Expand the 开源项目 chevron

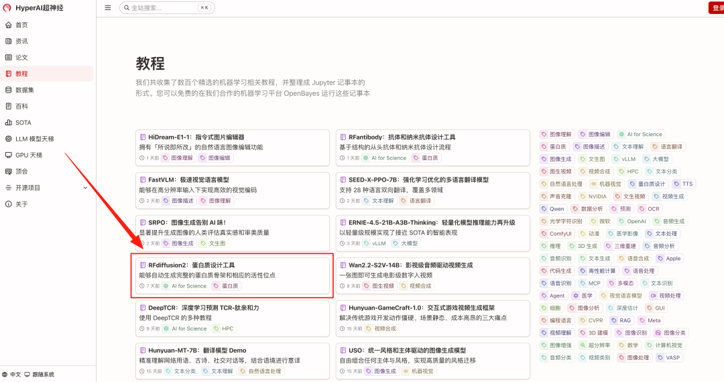(x=85, y=188)
